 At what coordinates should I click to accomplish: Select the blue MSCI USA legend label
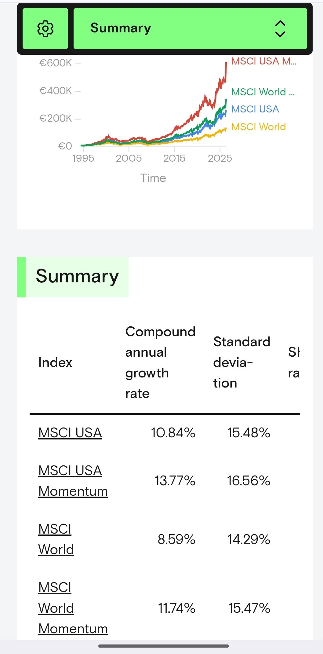[x=255, y=109]
